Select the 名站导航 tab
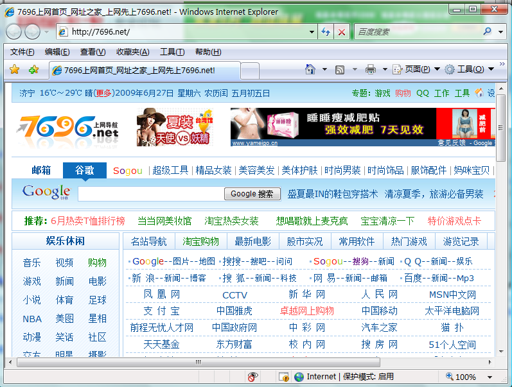The height and width of the screenshot is (387, 512). 149,241
